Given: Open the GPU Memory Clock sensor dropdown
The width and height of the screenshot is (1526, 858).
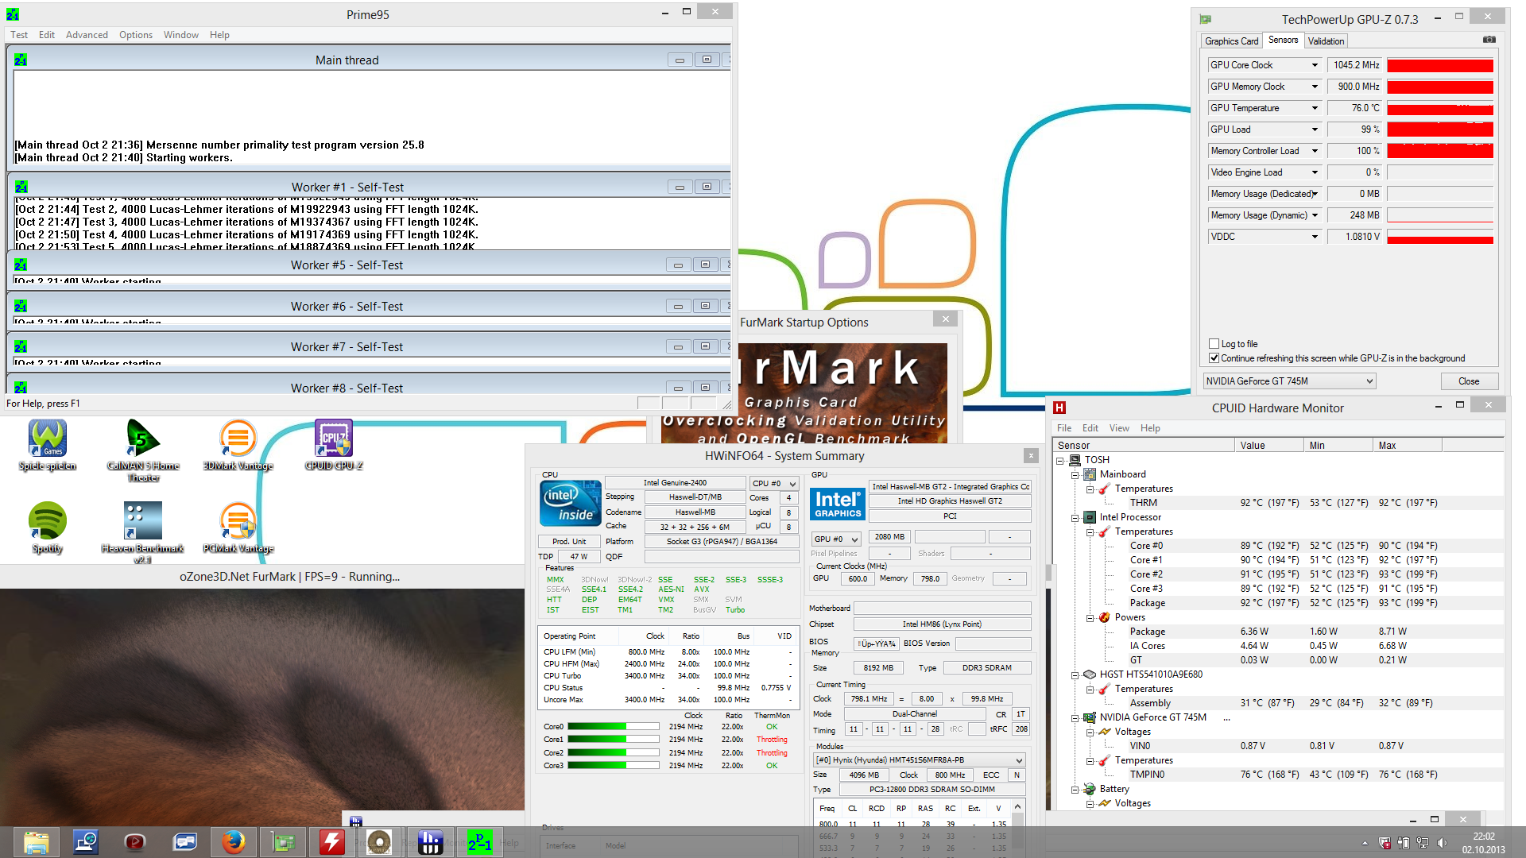Looking at the screenshot, I should pos(1315,87).
